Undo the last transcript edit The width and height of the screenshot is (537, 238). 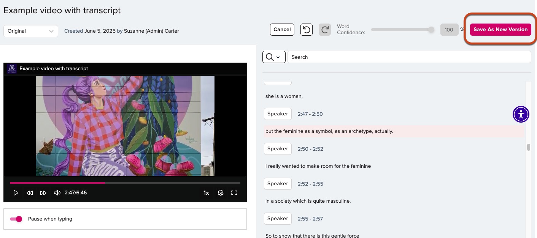pos(307,30)
